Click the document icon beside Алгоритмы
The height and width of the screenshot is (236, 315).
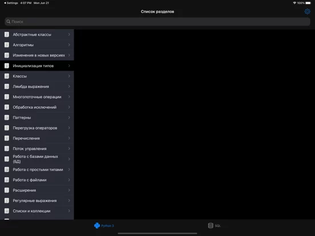(x=7, y=45)
